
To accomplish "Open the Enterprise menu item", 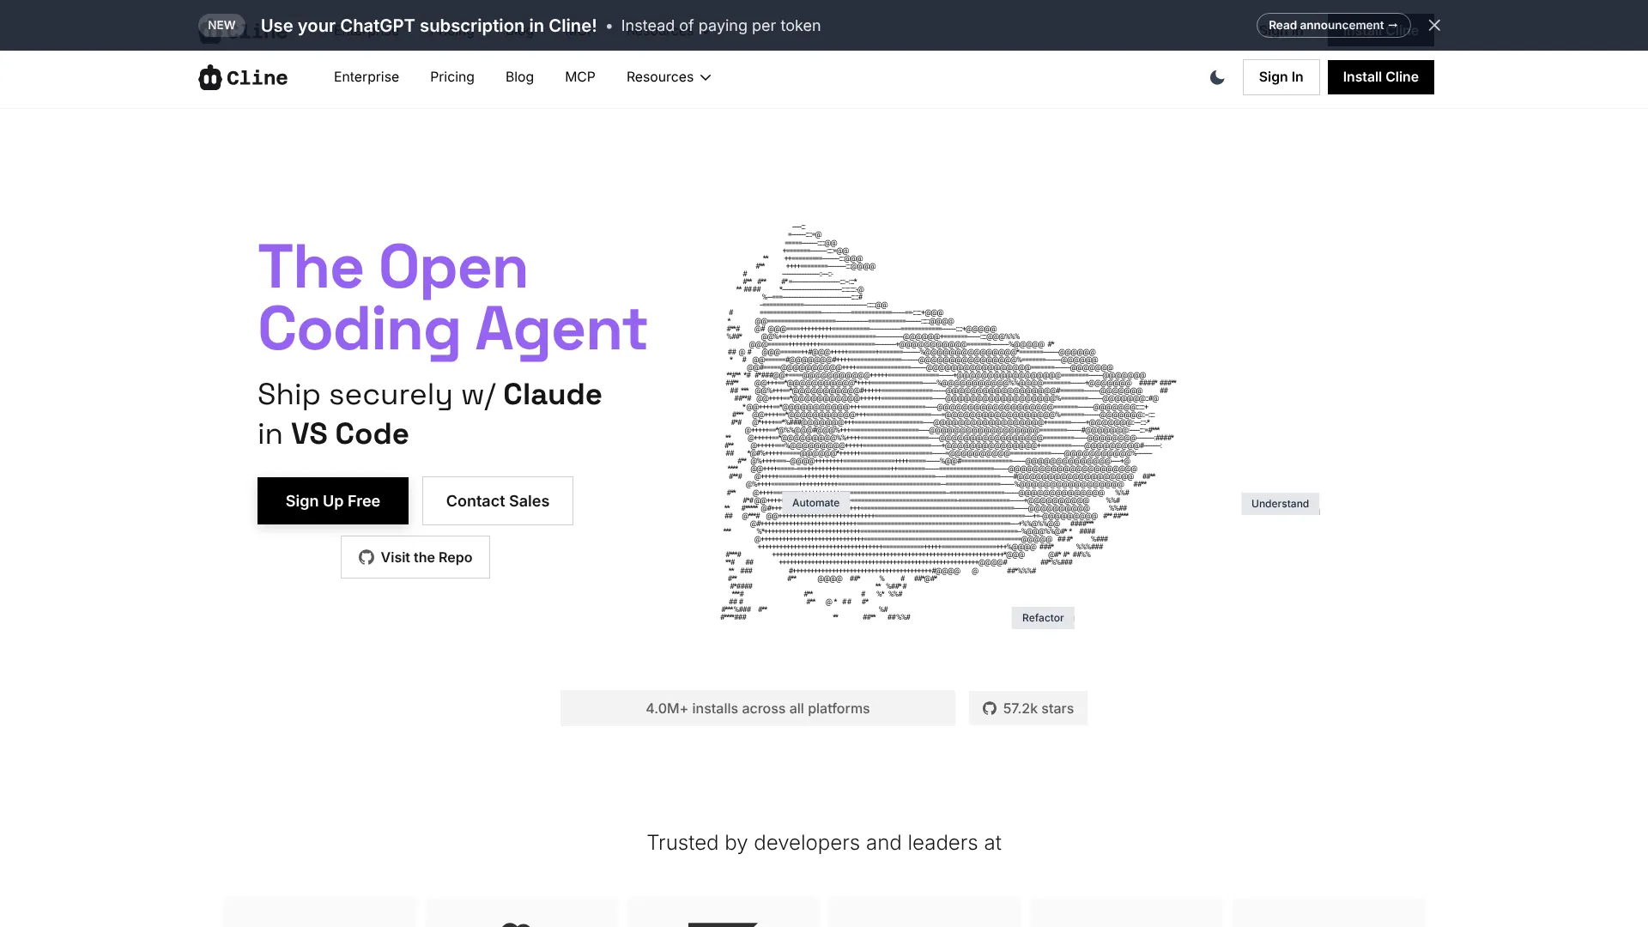I will click(367, 77).
